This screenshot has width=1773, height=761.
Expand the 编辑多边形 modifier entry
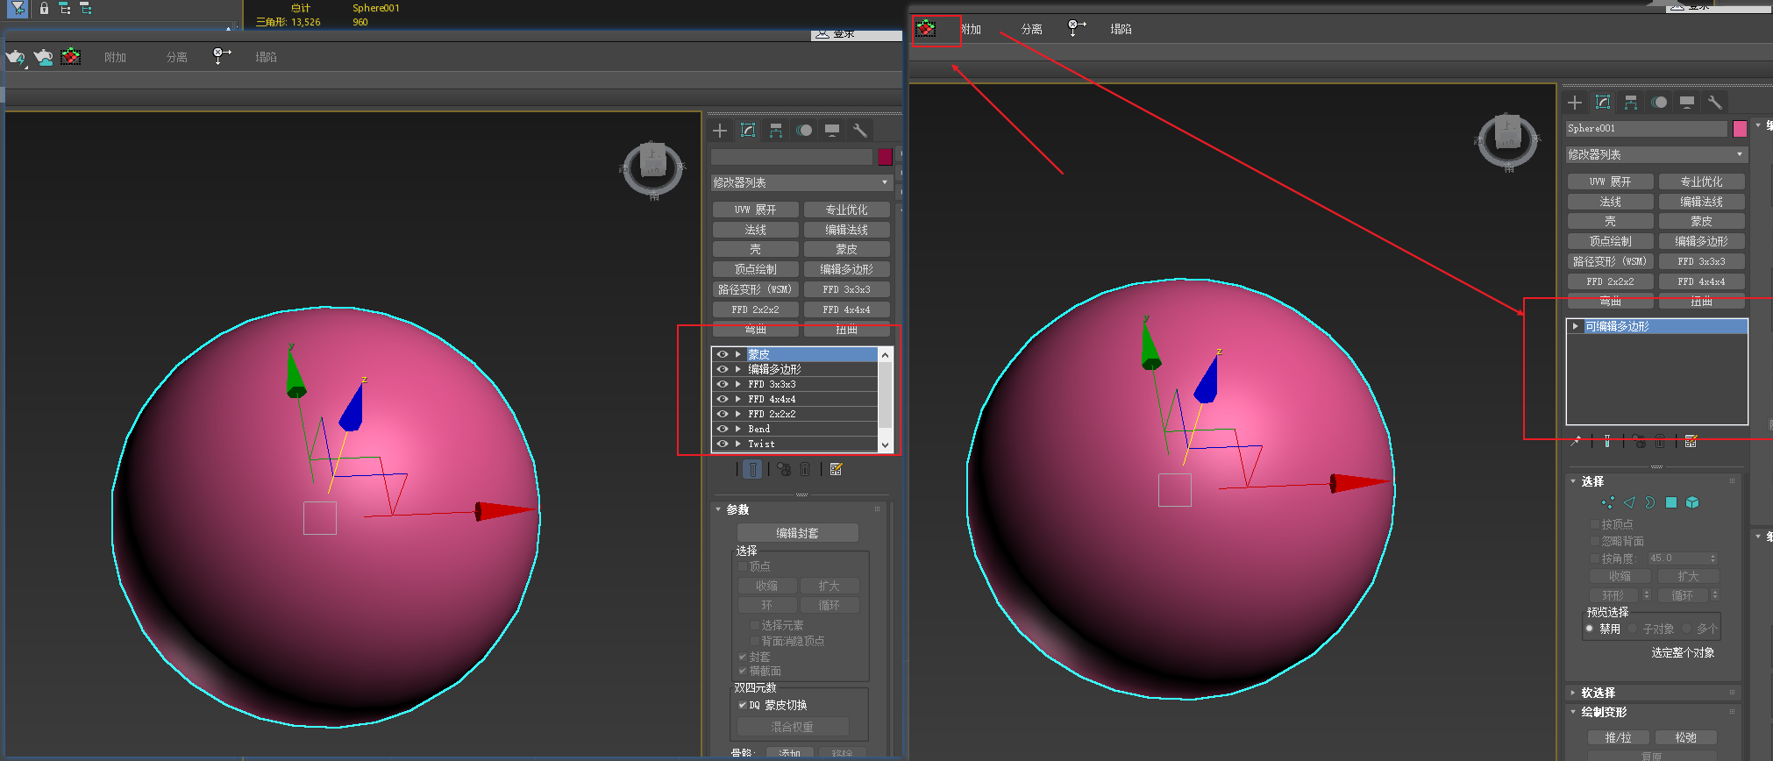(x=738, y=369)
